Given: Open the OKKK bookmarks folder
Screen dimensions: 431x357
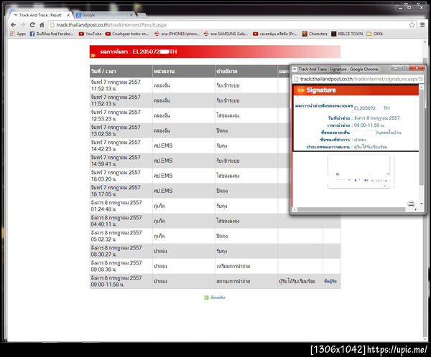Looking at the screenshot, I should click(375, 34).
